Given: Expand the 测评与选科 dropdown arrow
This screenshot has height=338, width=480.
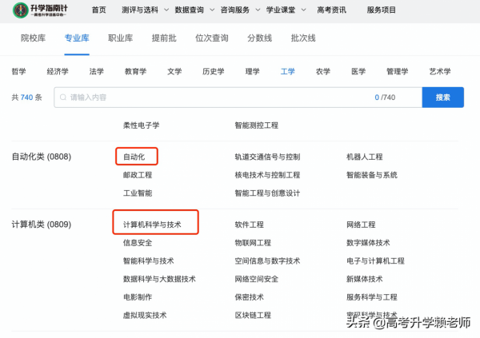Looking at the screenshot, I should 166,10.
